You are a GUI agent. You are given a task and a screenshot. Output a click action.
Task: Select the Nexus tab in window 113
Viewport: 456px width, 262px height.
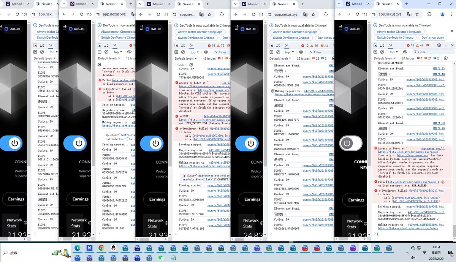click(x=388, y=4)
